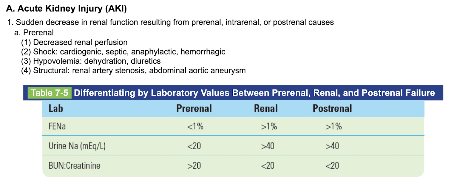The image size is (451, 191).
Task: Select the "a. Prerenal" outline item
Action: click(34, 32)
